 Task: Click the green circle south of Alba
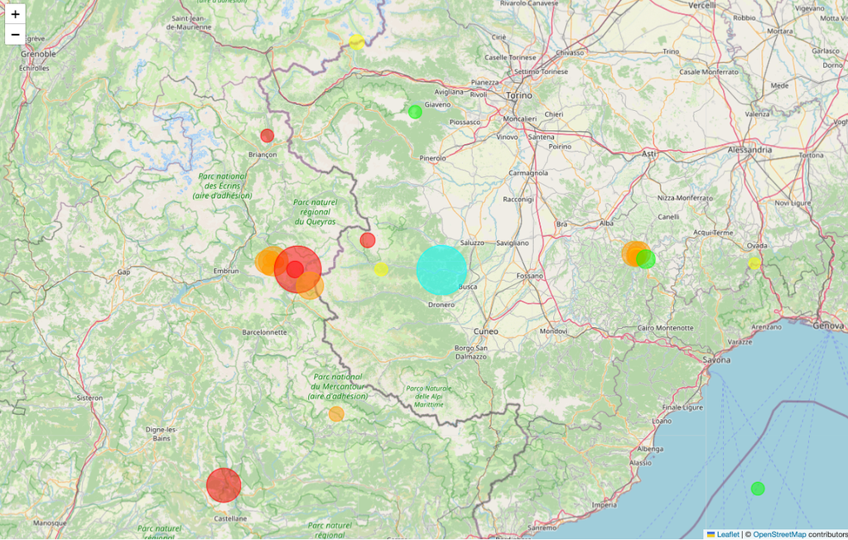(x=648, y=260)
